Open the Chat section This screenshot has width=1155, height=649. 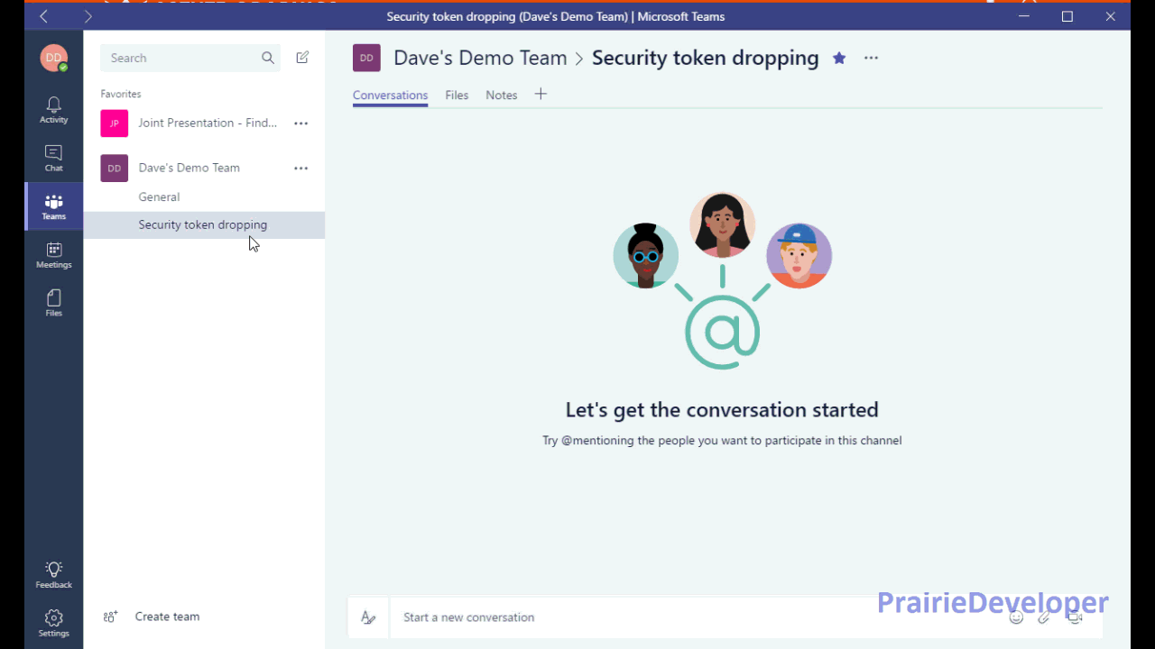[53, 159]
